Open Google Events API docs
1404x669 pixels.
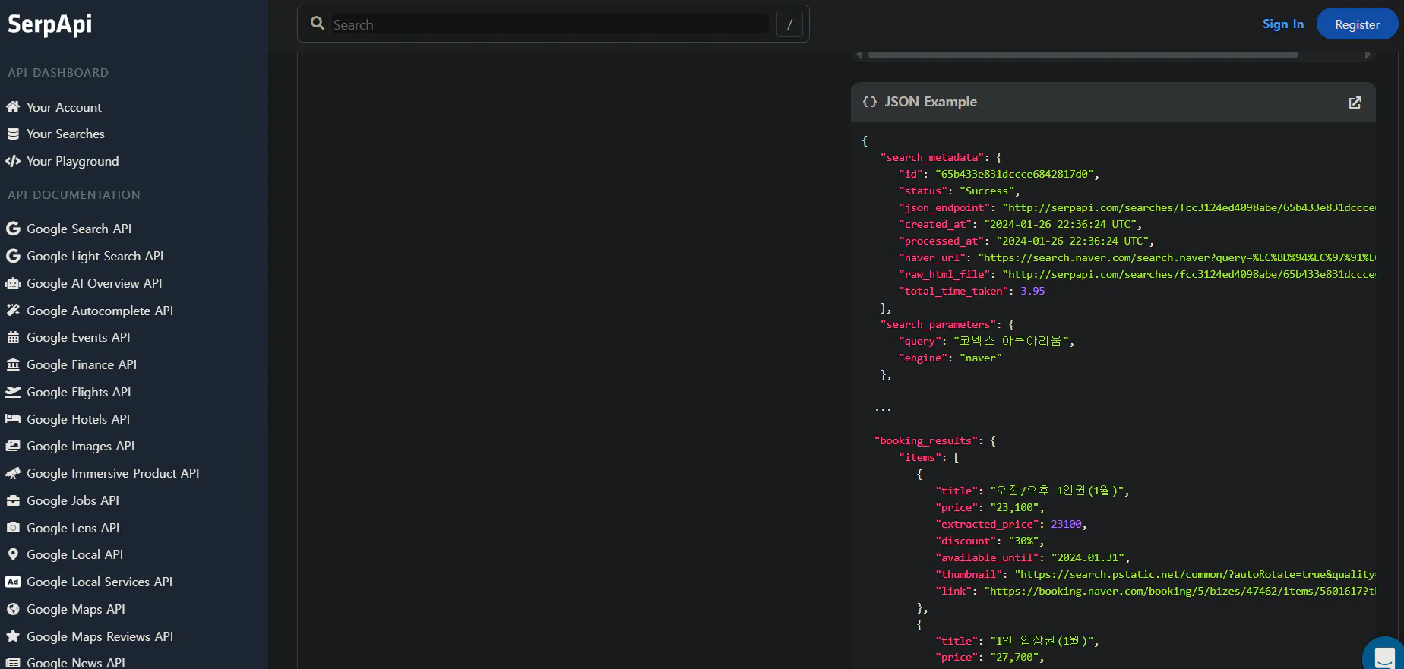pos(78,337)
